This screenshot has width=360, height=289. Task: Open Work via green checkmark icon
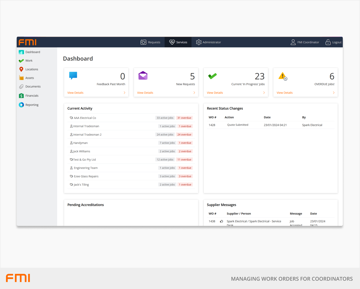21,61
